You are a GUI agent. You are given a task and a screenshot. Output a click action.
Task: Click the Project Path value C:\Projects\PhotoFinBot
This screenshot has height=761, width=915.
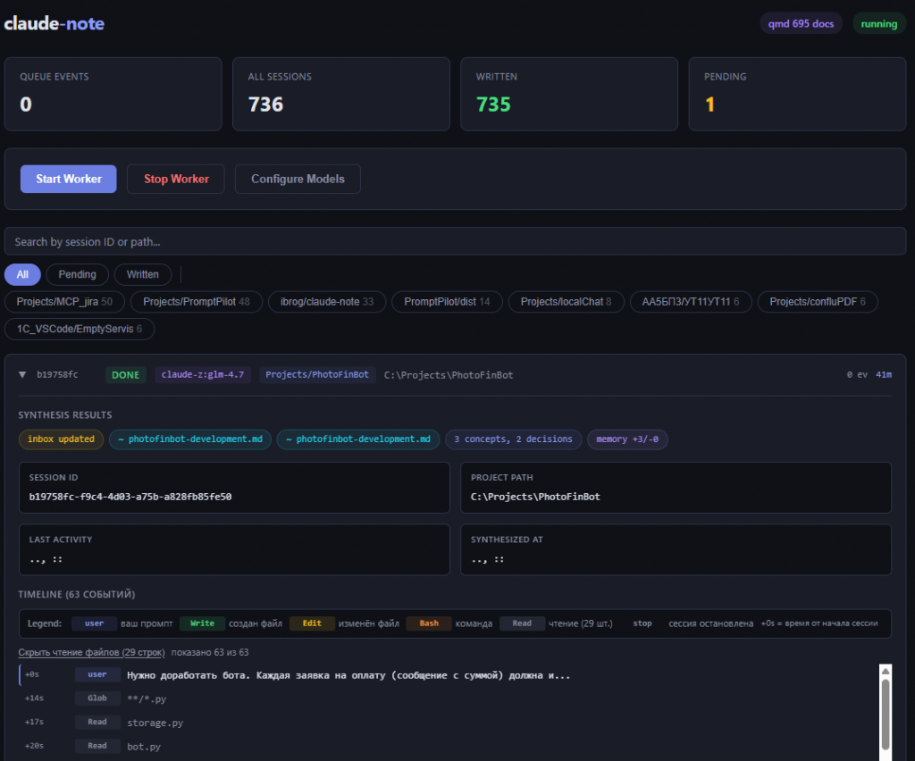pos(535,497)
